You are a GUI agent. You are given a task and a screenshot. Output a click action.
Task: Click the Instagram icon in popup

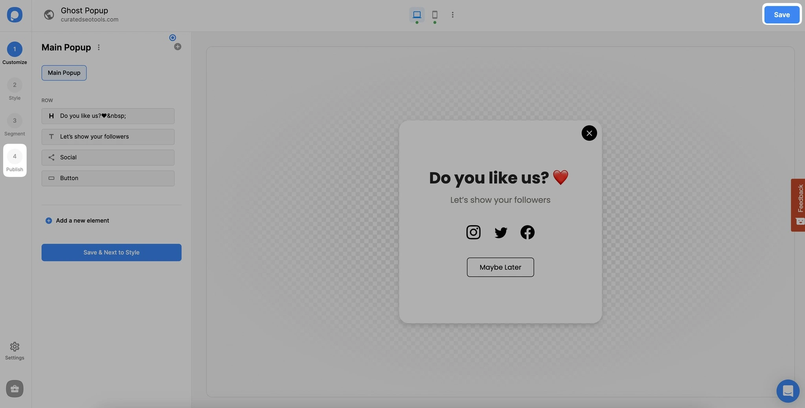coord(473,232)
